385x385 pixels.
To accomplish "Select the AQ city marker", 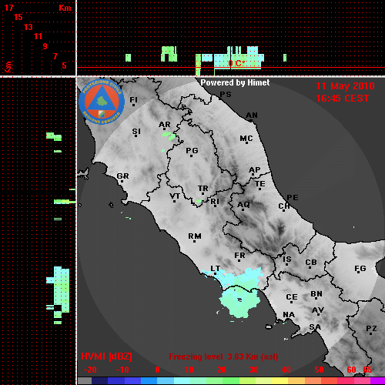I will click(243, 209).
